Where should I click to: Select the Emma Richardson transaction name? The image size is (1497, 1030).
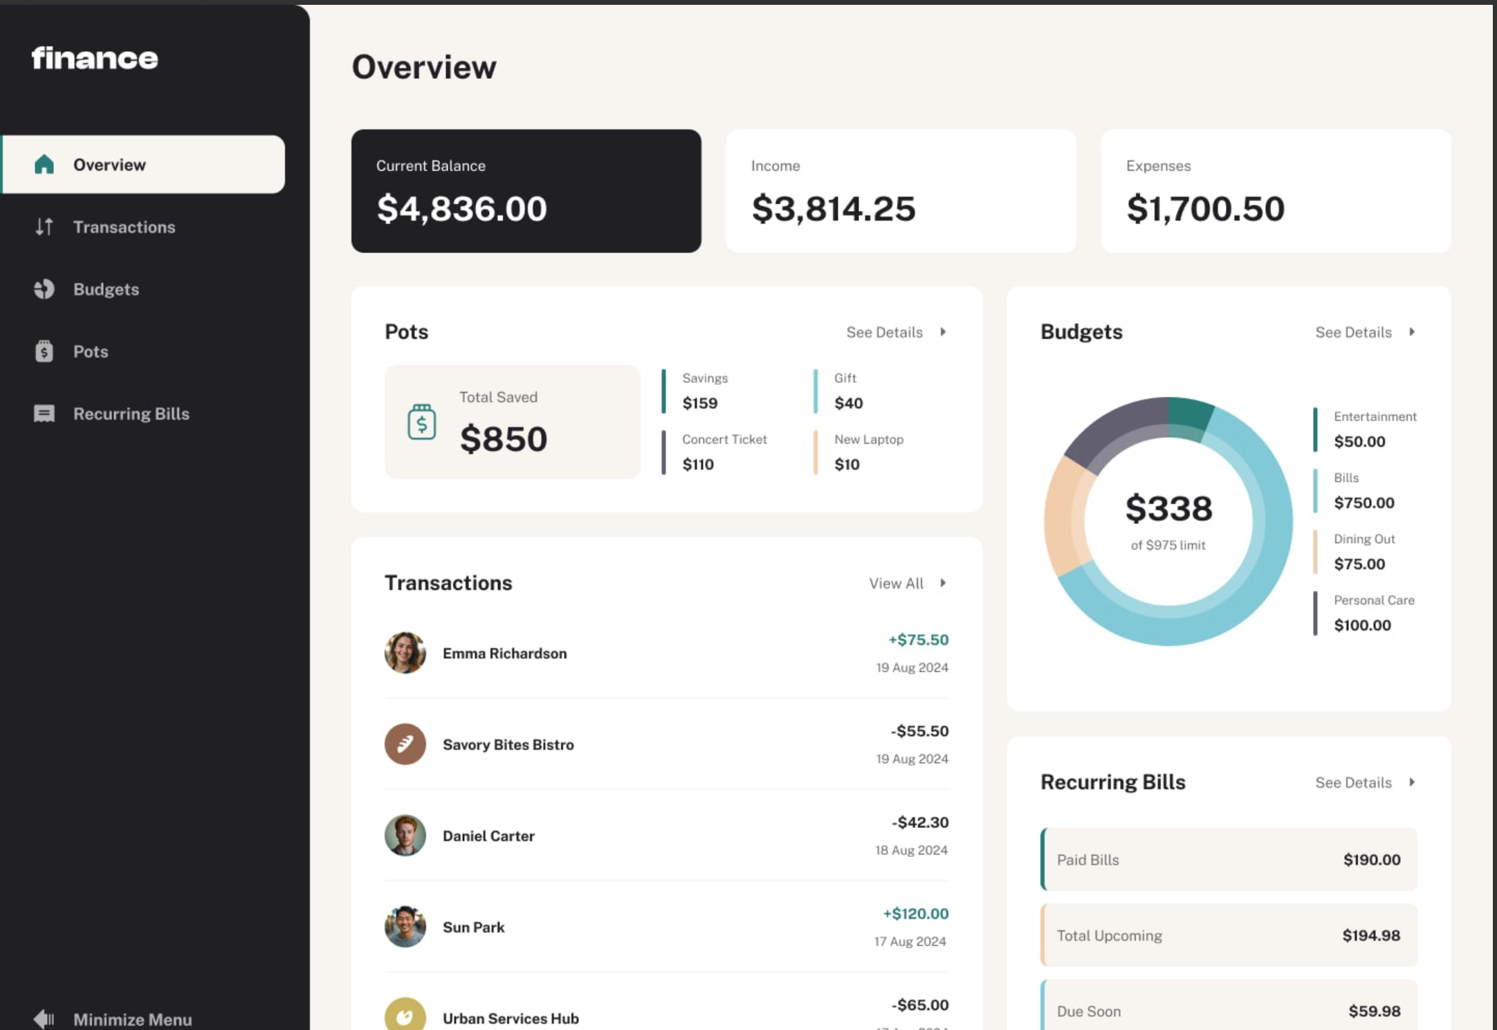pyautogui.click(x=505, y=654)
